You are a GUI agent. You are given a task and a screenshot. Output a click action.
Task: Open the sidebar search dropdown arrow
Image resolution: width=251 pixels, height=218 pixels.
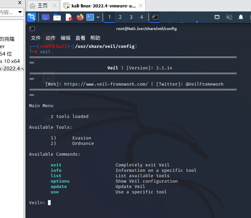[20, 12]
